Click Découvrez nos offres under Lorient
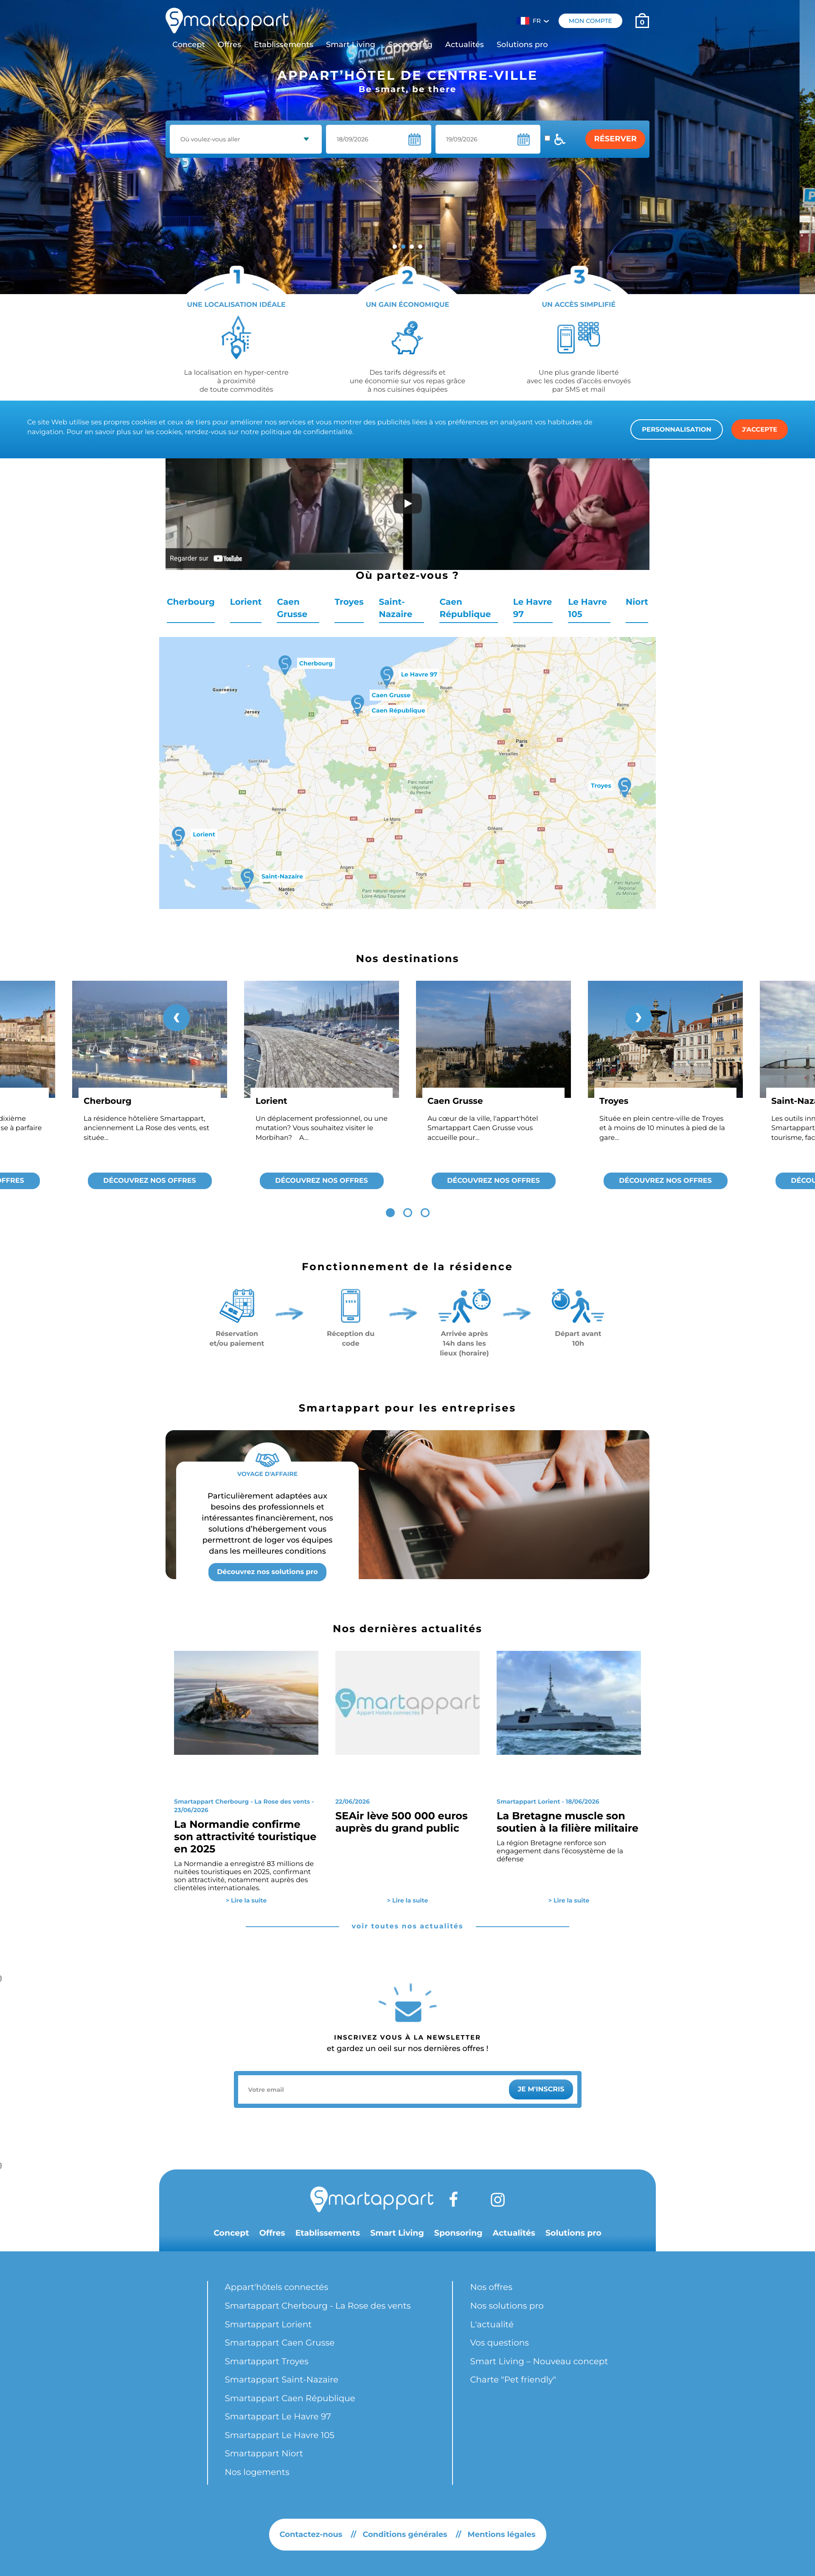 321,1180
